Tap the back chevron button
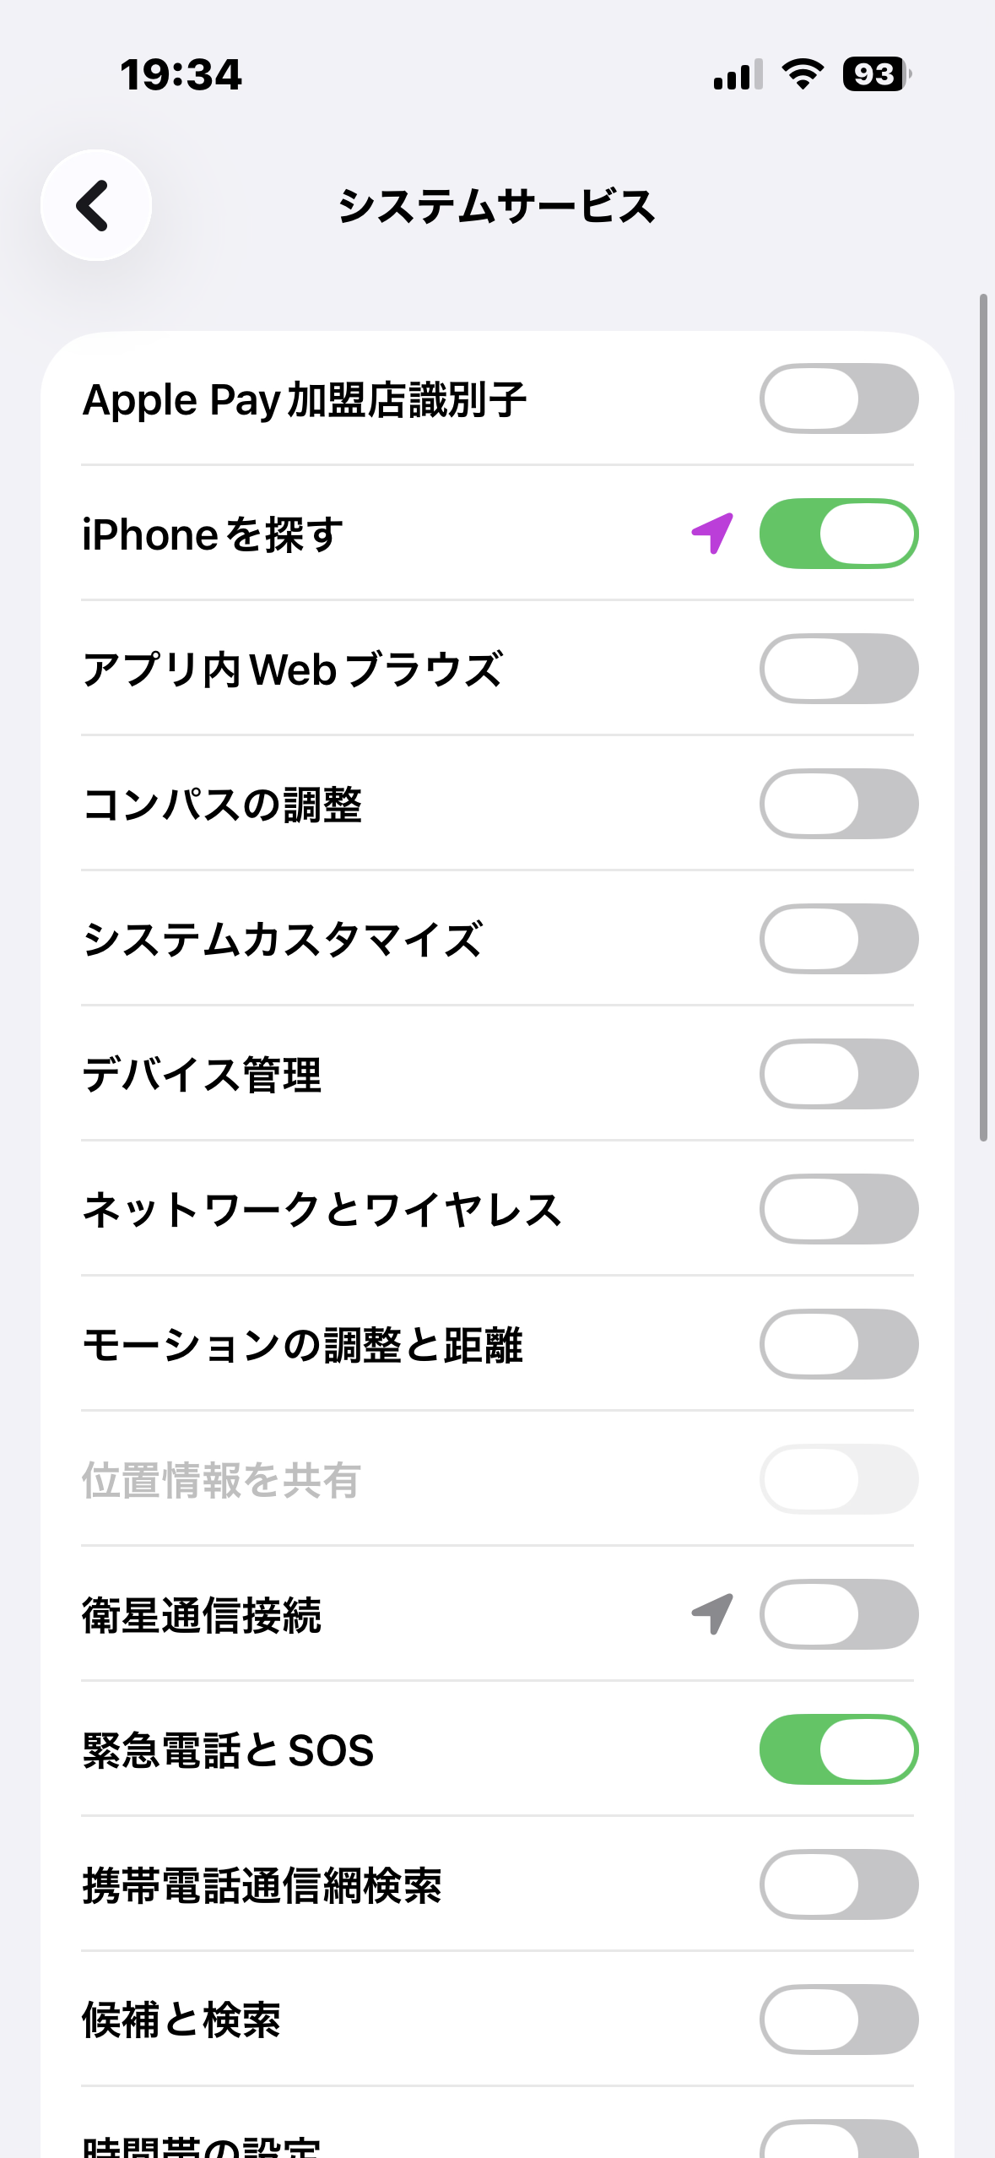 coord(95,205)
